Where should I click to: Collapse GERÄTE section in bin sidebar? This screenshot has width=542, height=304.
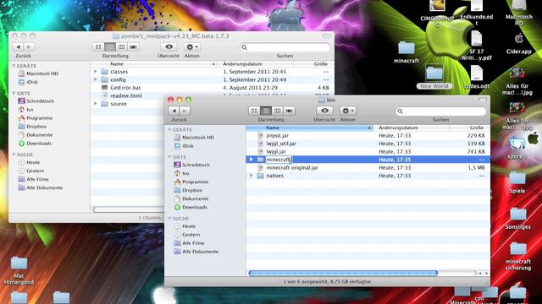[169, 129]
